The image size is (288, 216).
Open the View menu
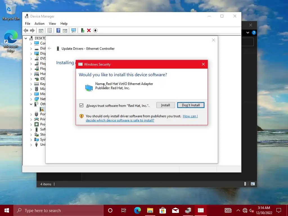tap(52, 24)
